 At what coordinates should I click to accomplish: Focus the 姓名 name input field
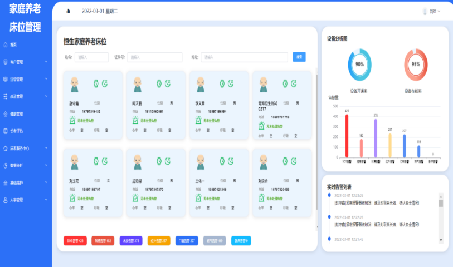pos(91,57)
